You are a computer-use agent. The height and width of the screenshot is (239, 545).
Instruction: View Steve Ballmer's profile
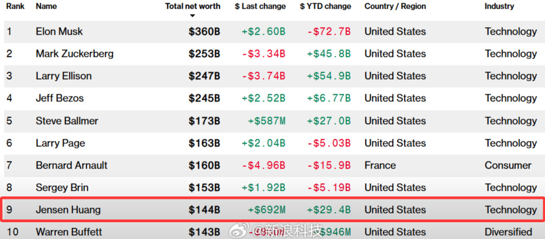pos(67,121)
